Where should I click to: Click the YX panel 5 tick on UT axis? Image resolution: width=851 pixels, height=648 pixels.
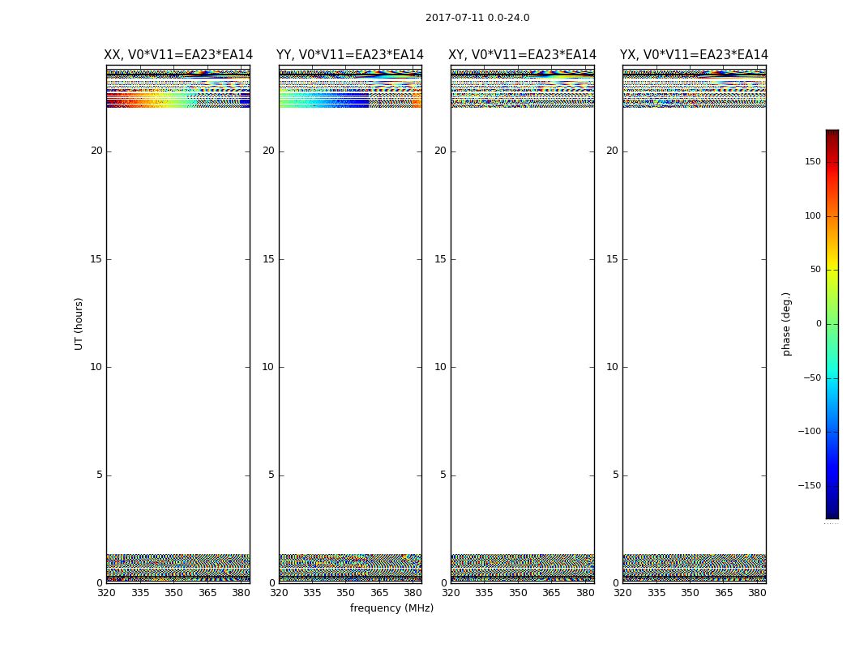click(615, 475)
